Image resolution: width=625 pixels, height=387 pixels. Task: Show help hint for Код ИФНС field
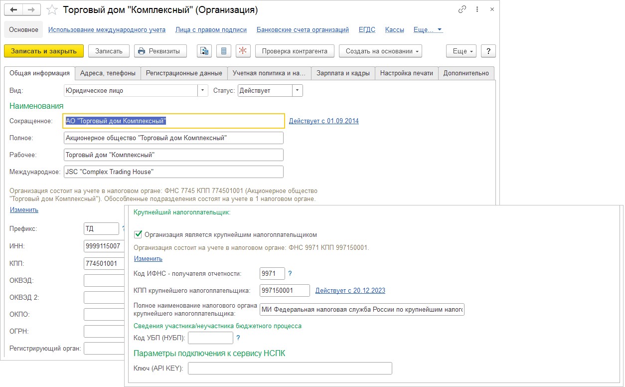[x=290, y=273]
